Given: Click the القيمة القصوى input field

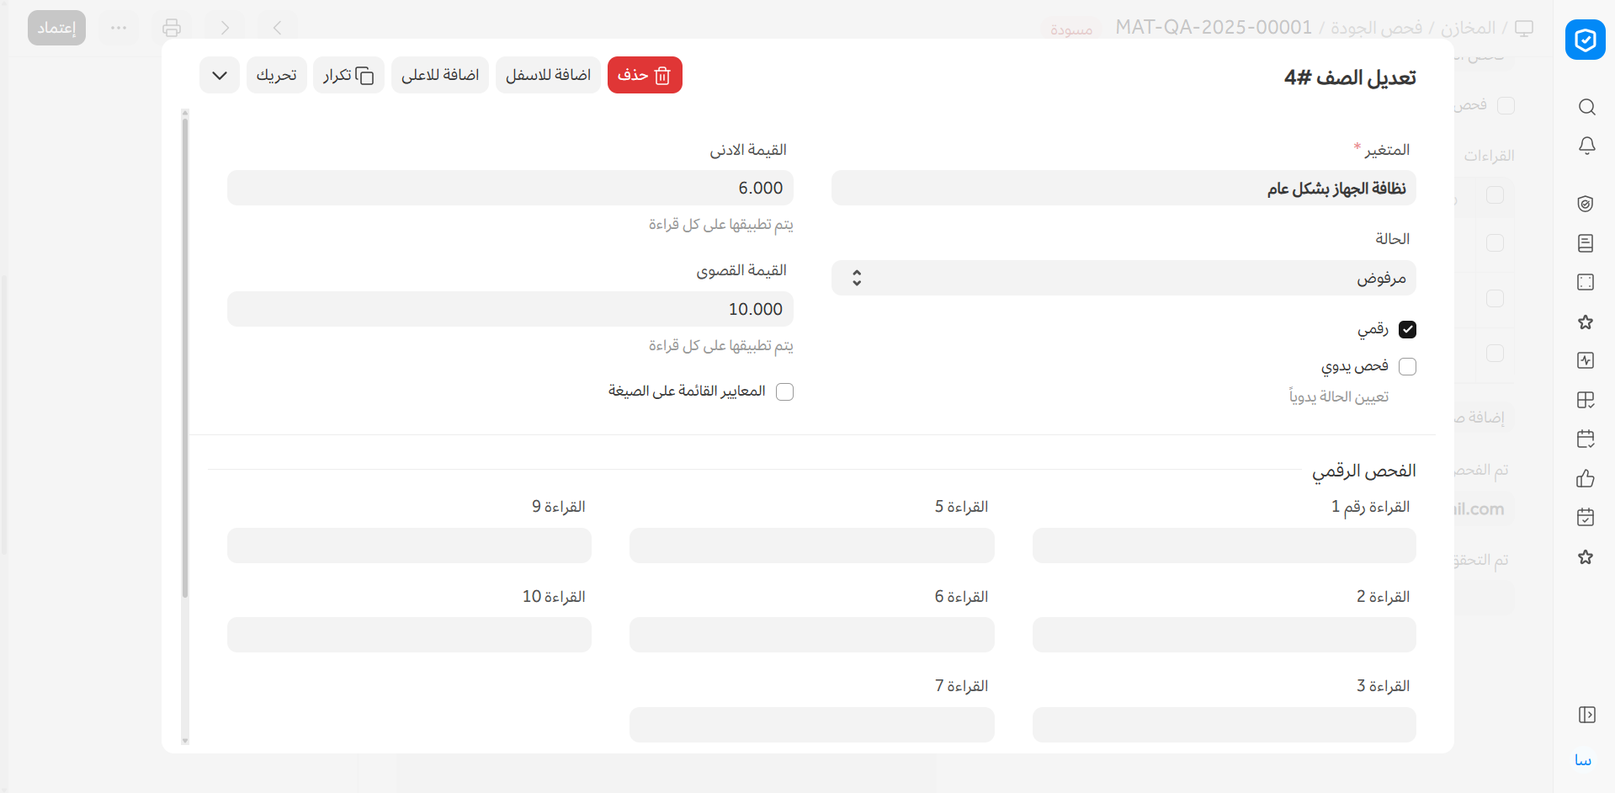Looking at the screenshot, I should click(x=510, y=309).
